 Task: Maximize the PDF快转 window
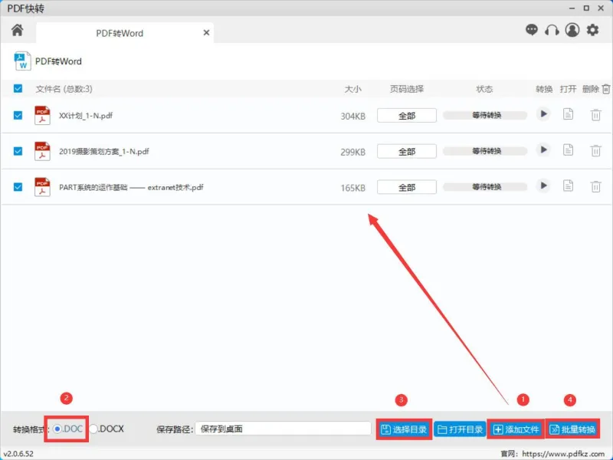click(x=586, y=8)
